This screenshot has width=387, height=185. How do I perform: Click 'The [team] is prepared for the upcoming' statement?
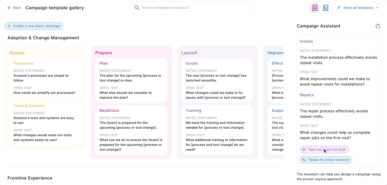coord(128,125)
